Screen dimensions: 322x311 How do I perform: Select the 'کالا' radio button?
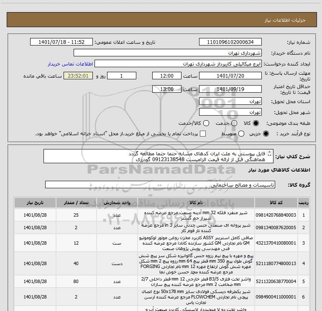pos(256,123)
